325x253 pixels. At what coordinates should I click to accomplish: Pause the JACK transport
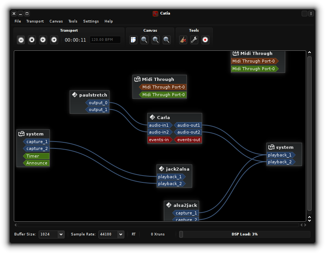click(x=21, y=40)
